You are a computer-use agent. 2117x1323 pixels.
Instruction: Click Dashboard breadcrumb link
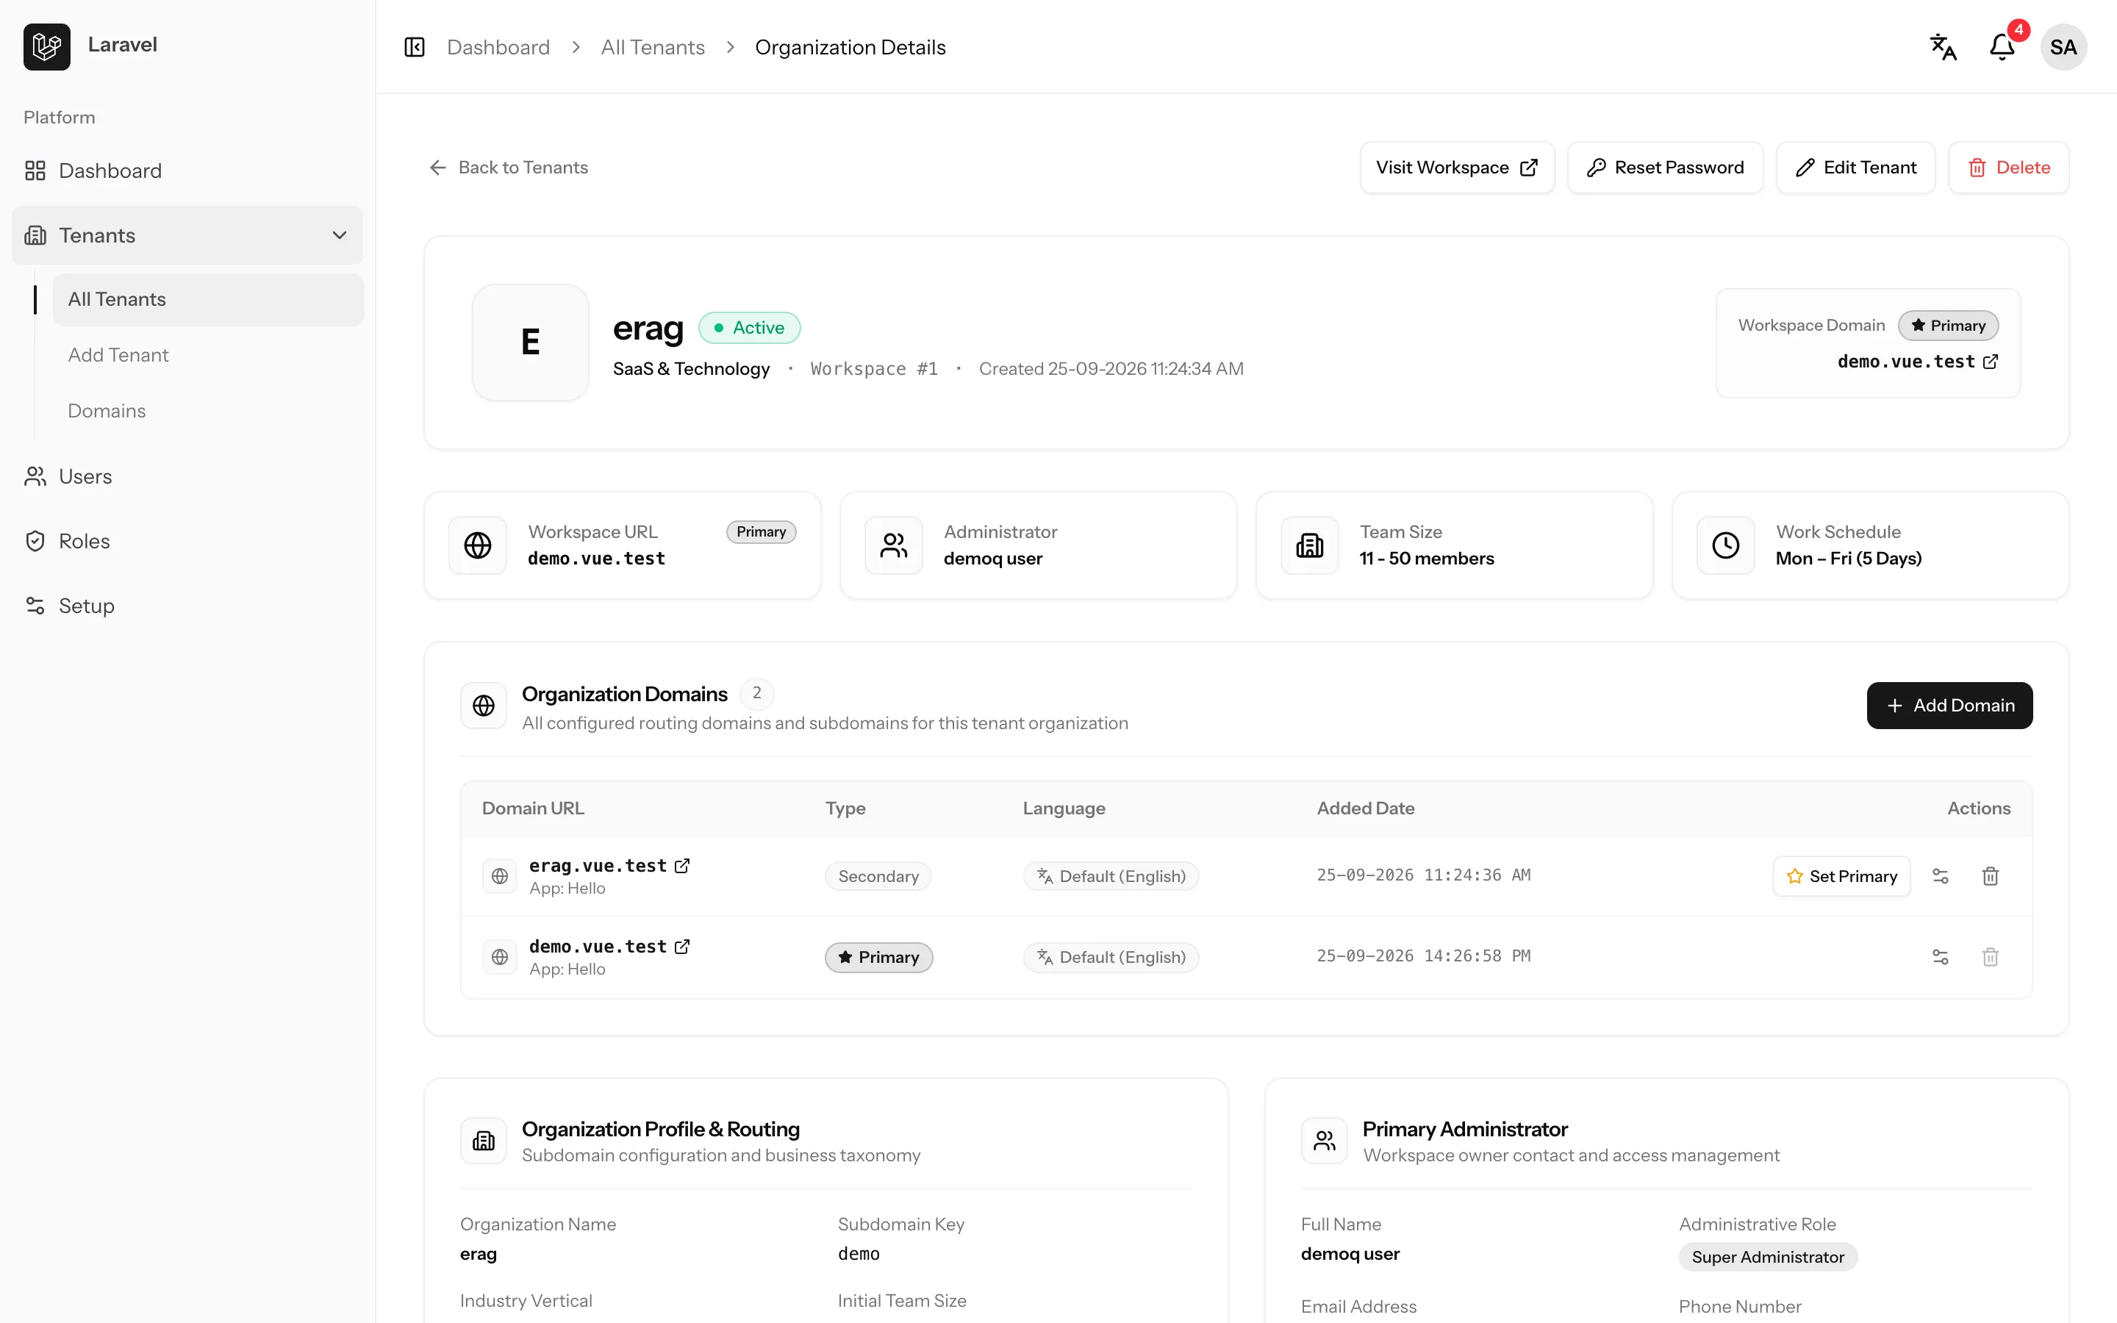(x=498, y=47)
